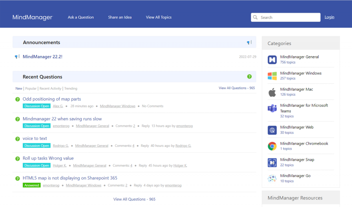Click the search magnifier icon
Screen dimensions: 352x207
pos(255,17)
